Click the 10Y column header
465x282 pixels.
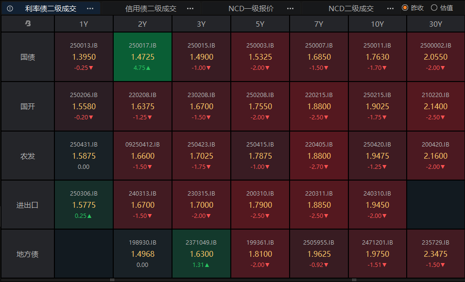377,24
